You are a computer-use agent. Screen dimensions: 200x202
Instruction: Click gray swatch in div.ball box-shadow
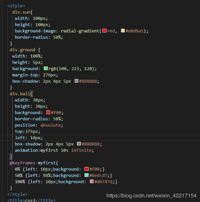(79, 144)
